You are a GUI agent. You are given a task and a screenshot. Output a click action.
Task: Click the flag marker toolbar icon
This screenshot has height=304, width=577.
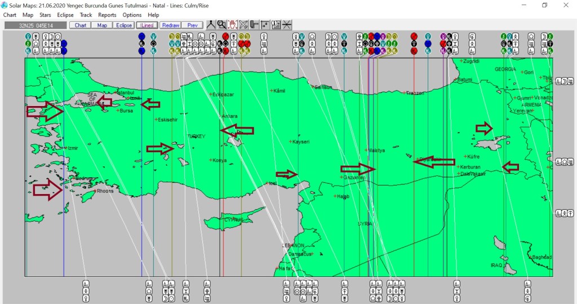[x=254, y=25]
